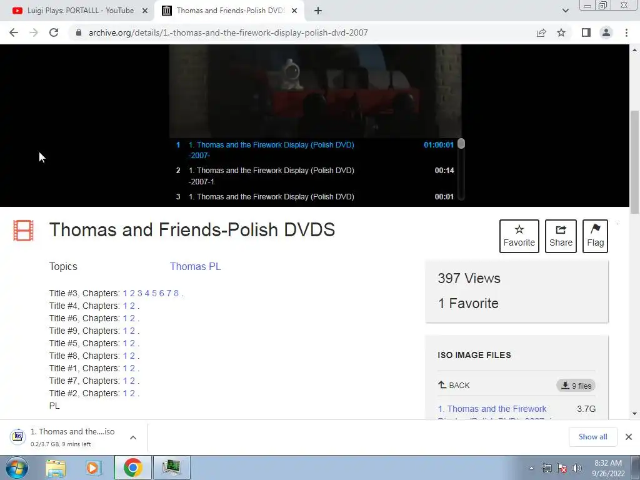This screenshot has width=640, height=480.
Task: Open chapter 1 of Title #8
Action: [125, 356]
